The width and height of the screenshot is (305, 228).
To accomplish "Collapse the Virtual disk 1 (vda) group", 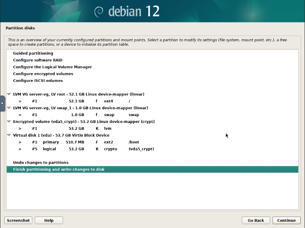I will [9, 135].
